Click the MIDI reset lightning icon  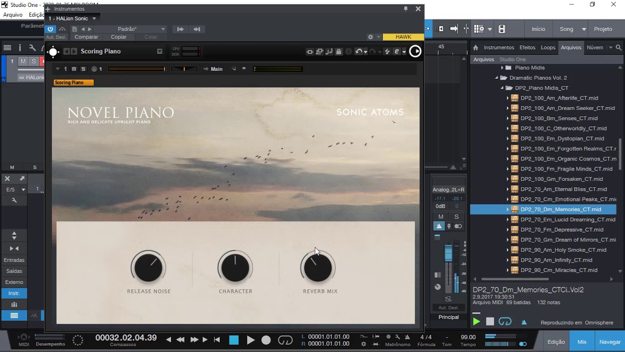coord(387,51)
